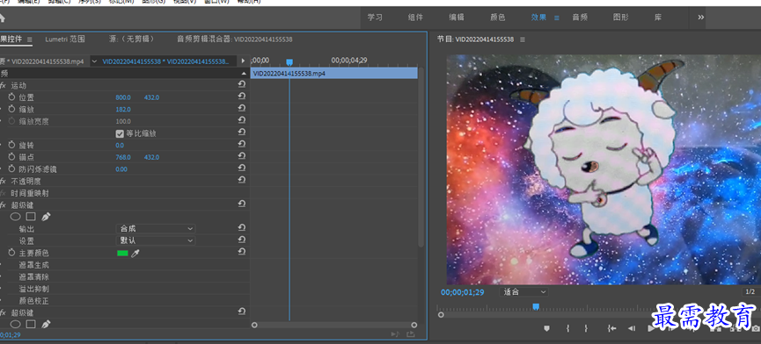The width and height of the screenshot is (761, 344).
Task: Open zoom level dropdown showing 适合
Action: tap(523, 291)
